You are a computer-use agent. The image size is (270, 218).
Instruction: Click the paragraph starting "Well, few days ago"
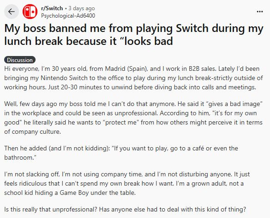[133, 118]
